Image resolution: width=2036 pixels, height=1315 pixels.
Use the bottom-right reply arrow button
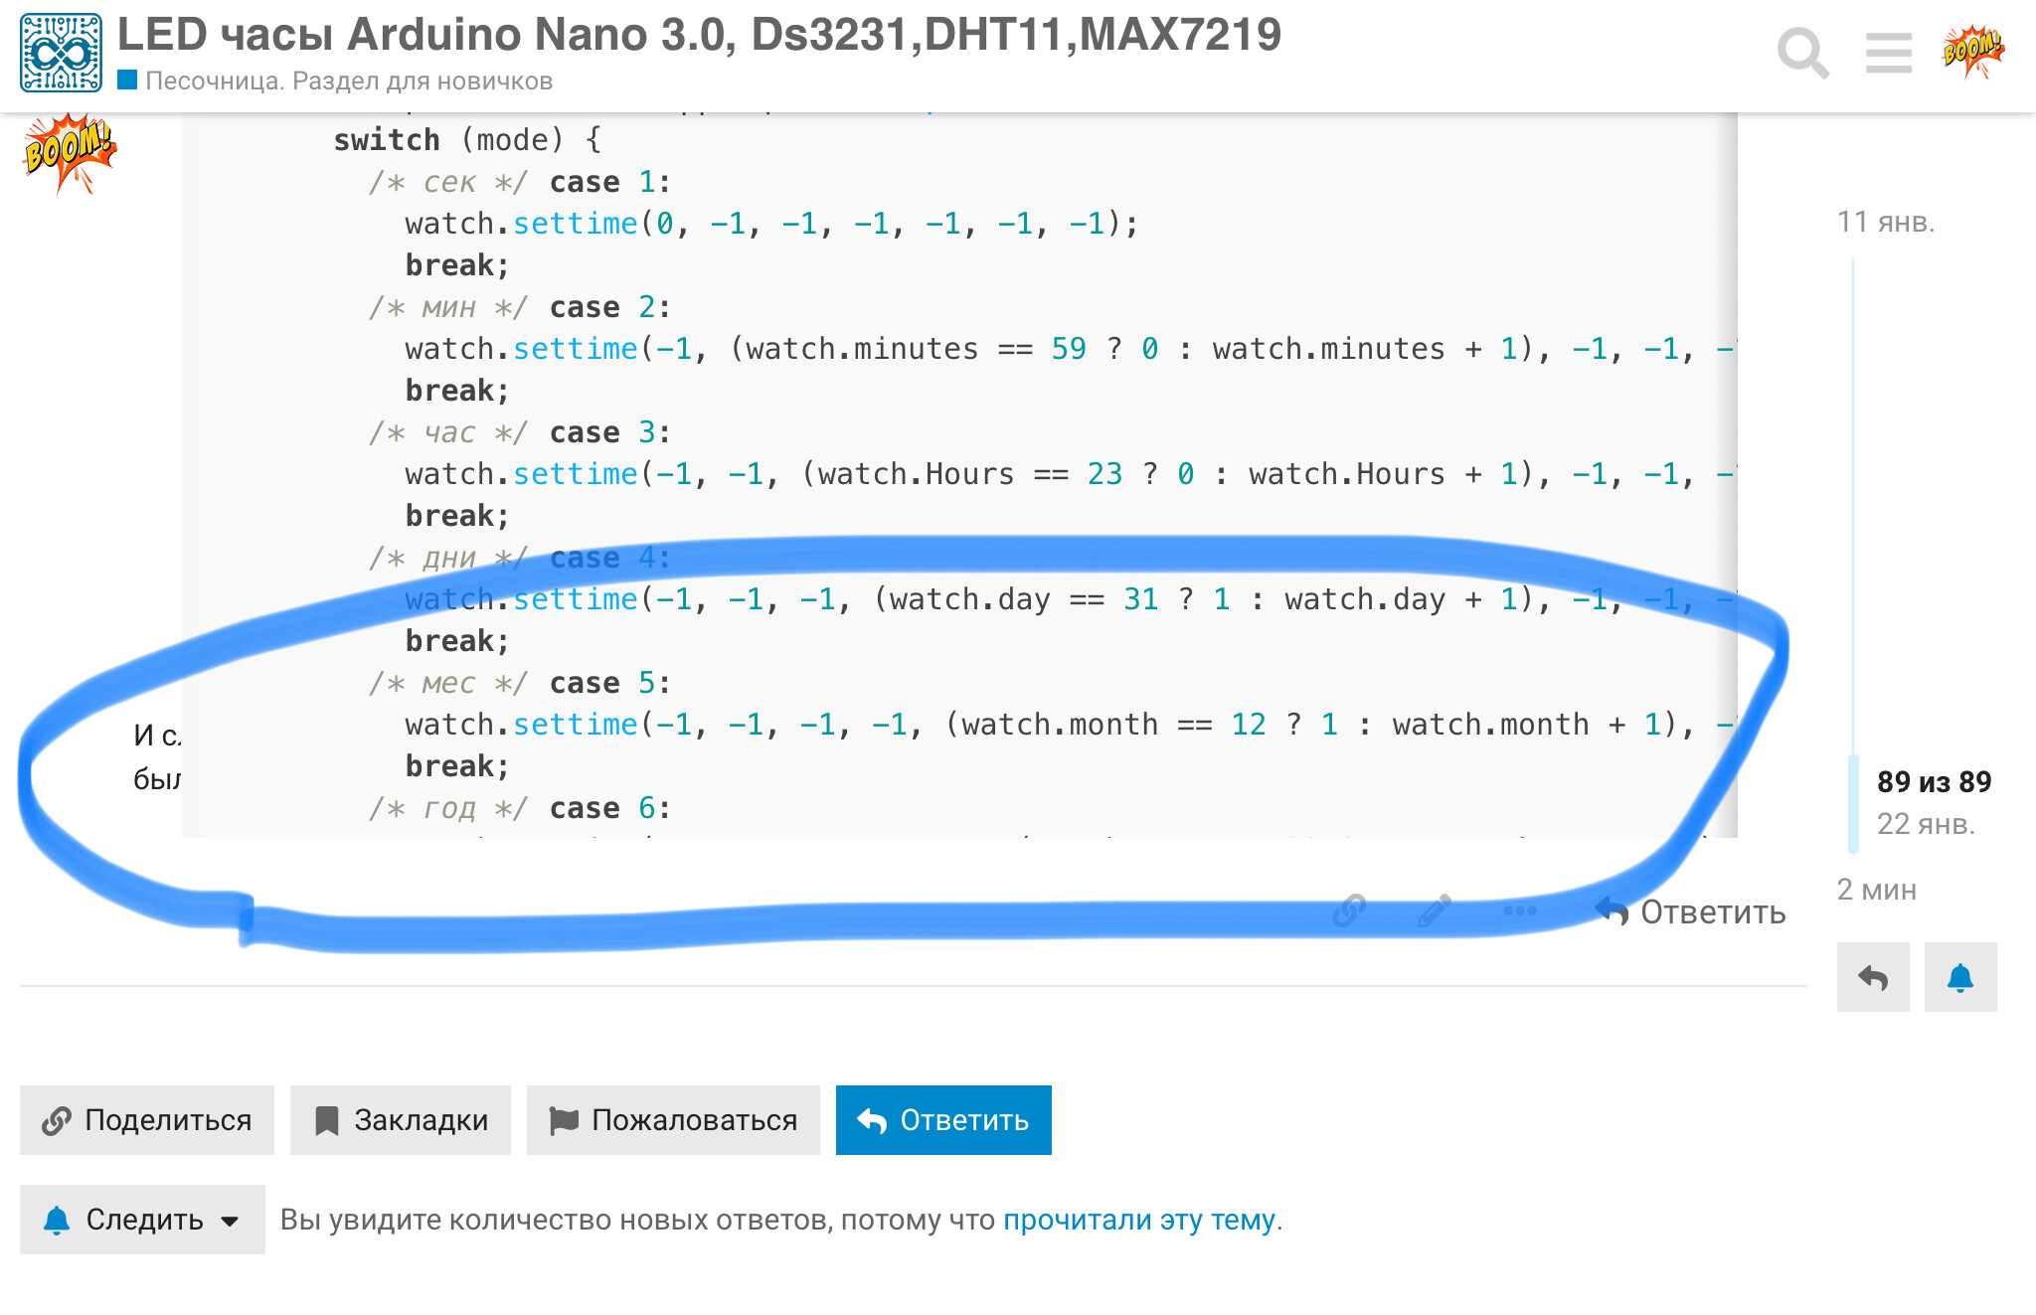[1873, 978]
